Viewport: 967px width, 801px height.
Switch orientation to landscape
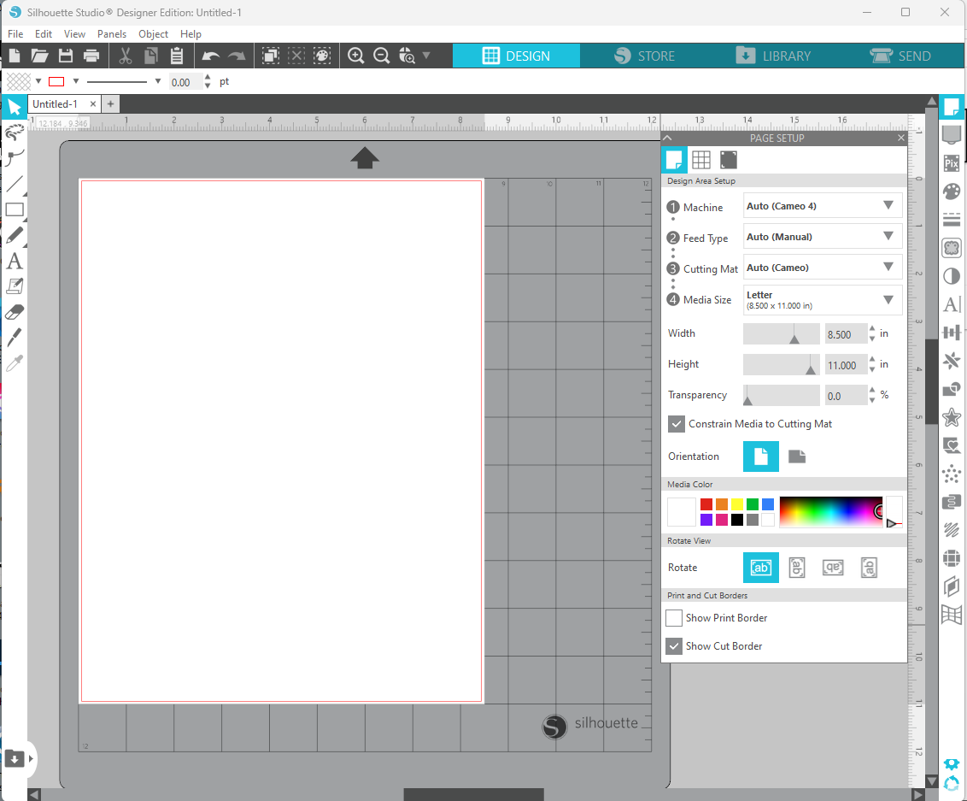tap(796, 456)
